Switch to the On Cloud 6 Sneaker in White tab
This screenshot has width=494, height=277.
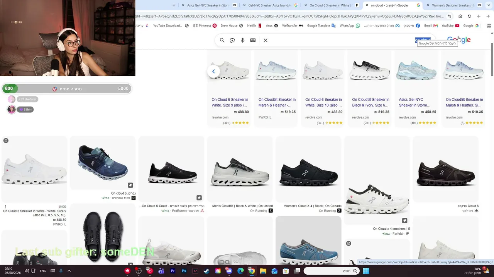point(332,5)
